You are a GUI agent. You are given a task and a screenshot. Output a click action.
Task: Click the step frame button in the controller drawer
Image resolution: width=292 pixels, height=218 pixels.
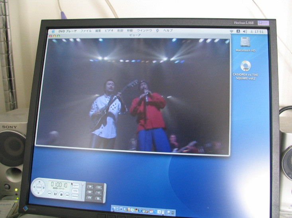click(x=90, y=192)
